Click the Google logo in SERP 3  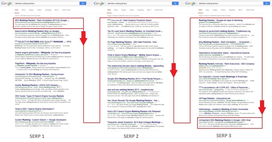click(190, 4)
